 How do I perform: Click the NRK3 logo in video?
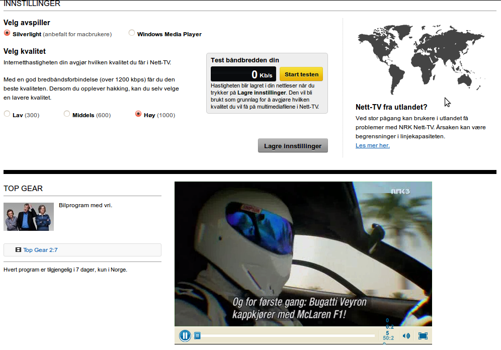401,191
